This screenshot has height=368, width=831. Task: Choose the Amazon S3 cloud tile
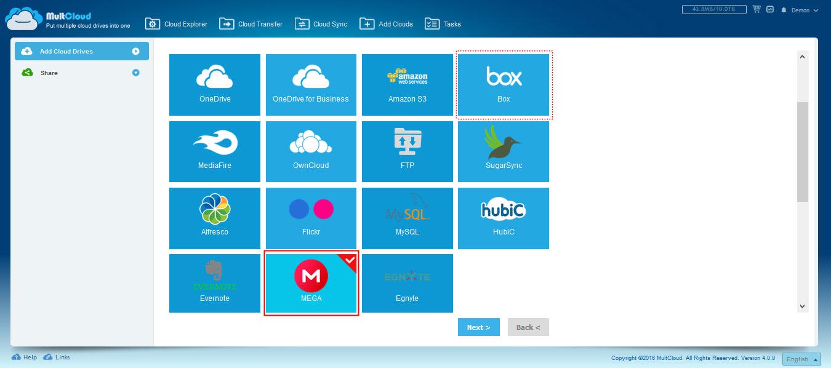(407, 85)
